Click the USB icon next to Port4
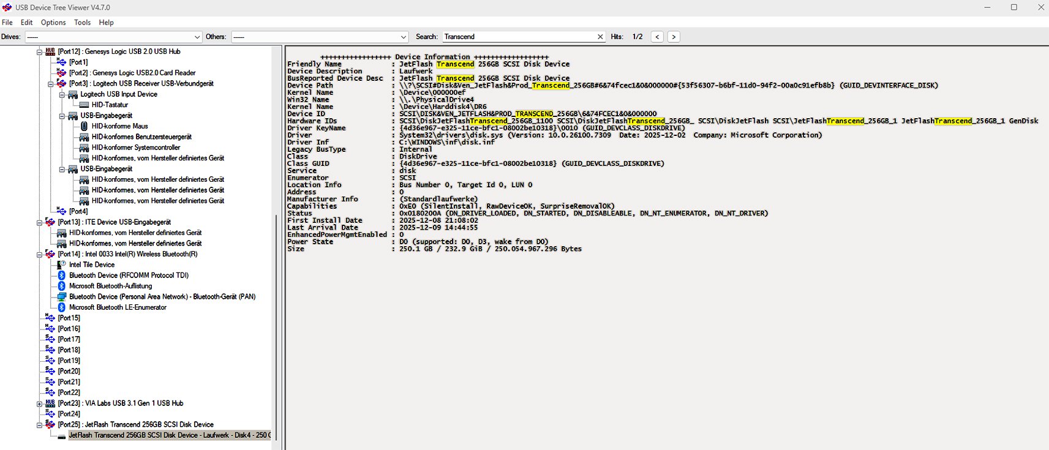 (61, 211)
